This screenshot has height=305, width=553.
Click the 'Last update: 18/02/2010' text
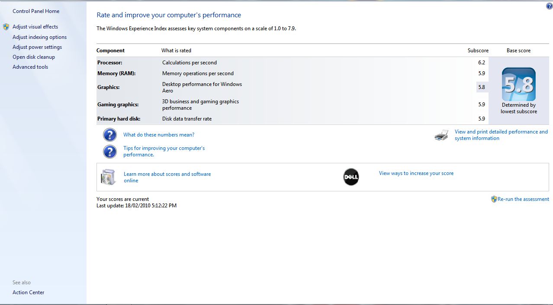pyautogui.click(x=136, y=206)
